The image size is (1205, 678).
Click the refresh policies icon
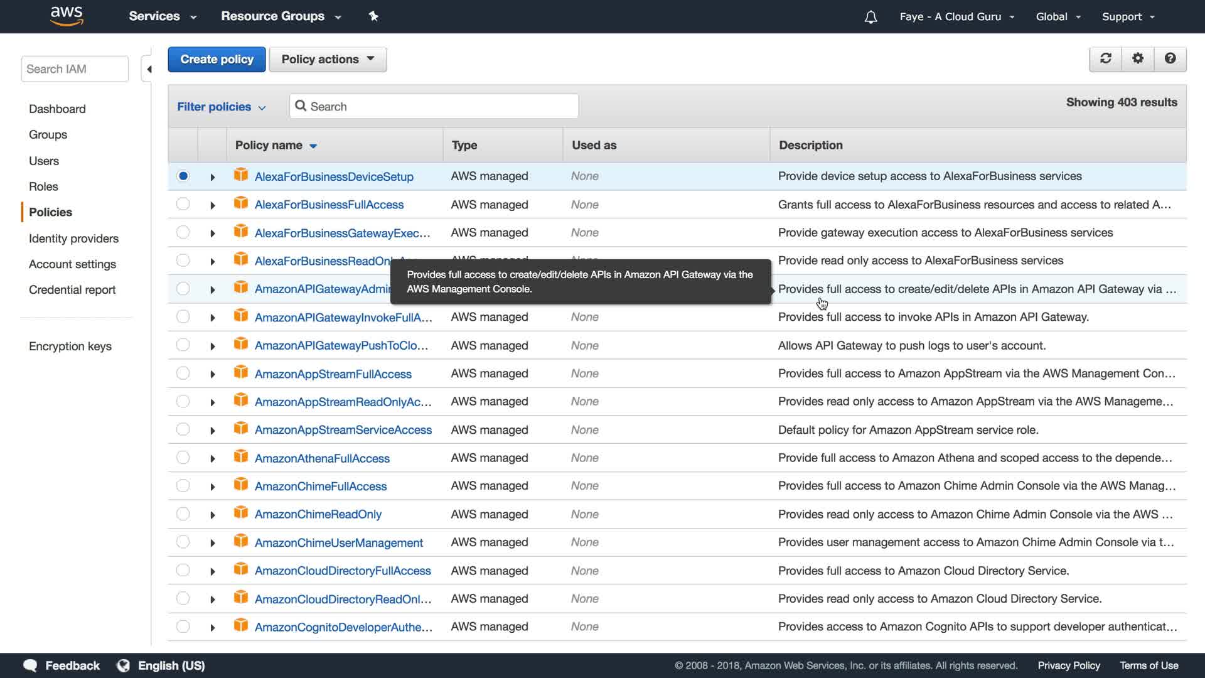pyautogui.click(x=1106, y=58)
